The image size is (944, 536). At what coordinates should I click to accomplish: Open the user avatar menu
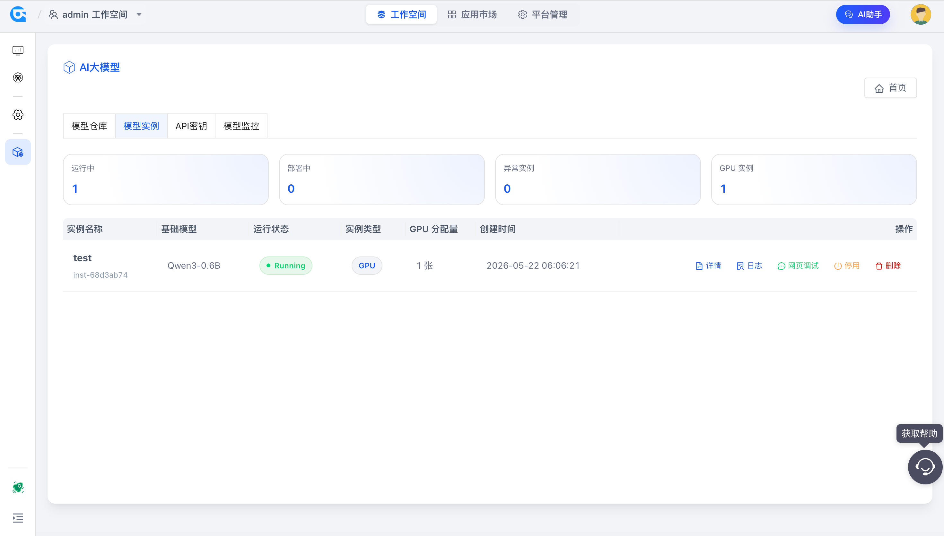point(921,14)
